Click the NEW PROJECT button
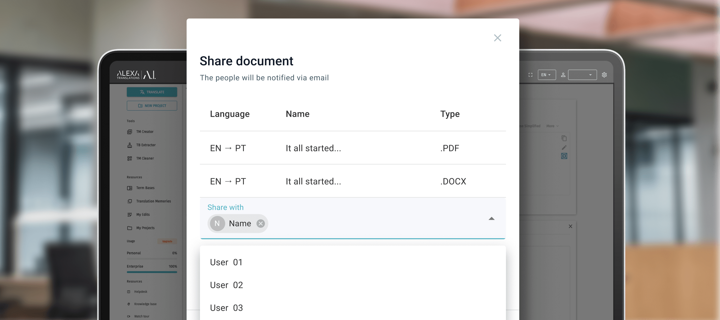 [152, 106]
